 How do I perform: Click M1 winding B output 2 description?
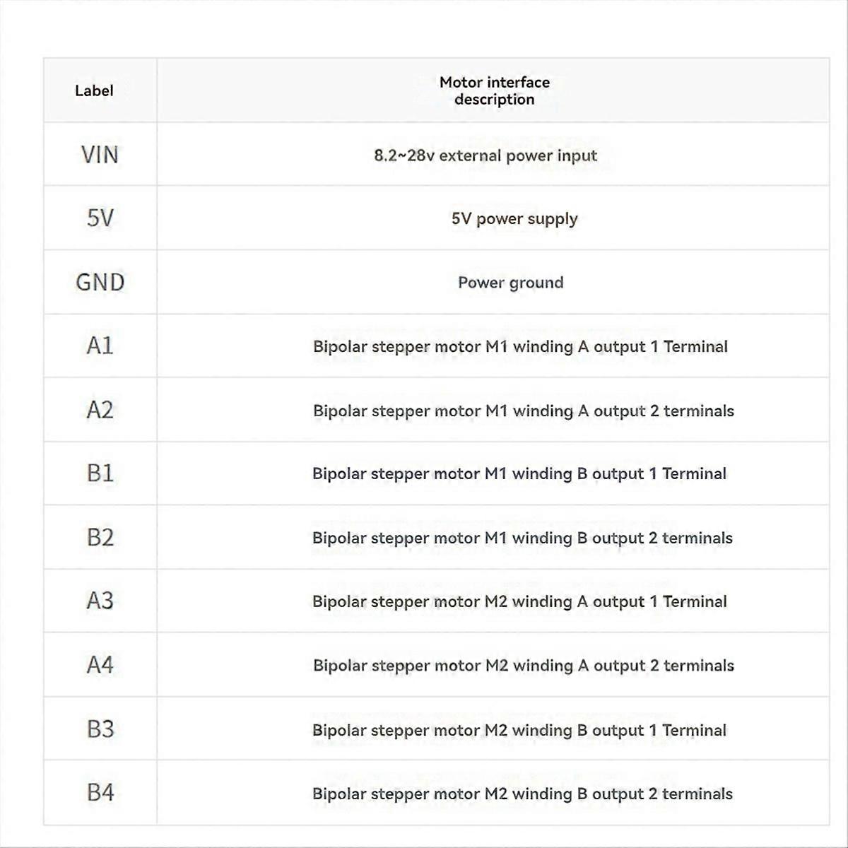coord(522,538)
